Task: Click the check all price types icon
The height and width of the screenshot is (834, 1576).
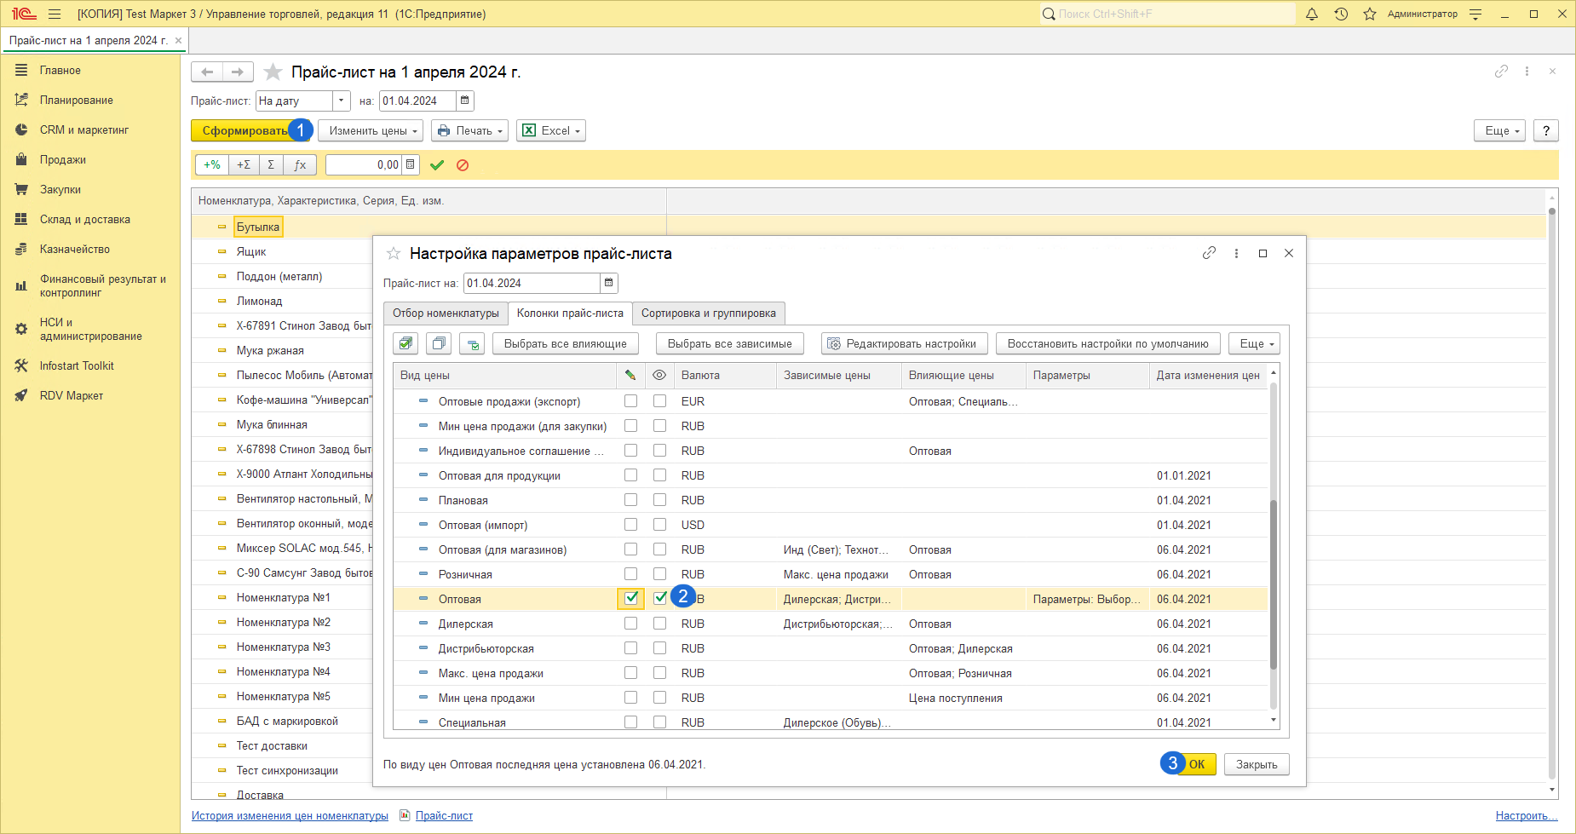Action: click(406, 343)
